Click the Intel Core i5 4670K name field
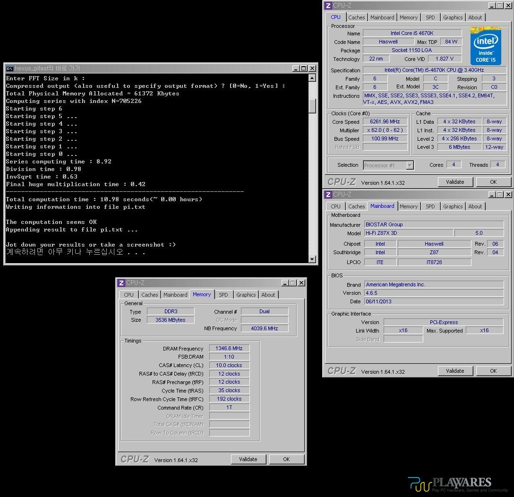The width and height of the screenshot is (514, 497). point(412,33)
